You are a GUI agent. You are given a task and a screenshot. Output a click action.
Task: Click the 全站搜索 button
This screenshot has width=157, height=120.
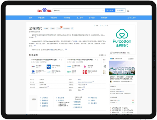coord(120,10)
